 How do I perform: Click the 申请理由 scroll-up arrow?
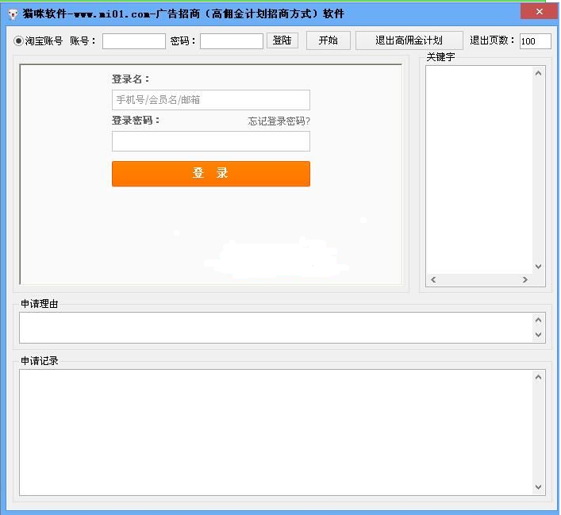coord(538,320)
